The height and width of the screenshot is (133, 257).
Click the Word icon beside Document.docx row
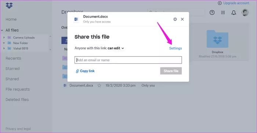[x=65, y=85]
